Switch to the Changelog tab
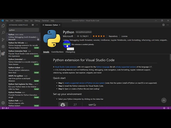 pos(70,52)
